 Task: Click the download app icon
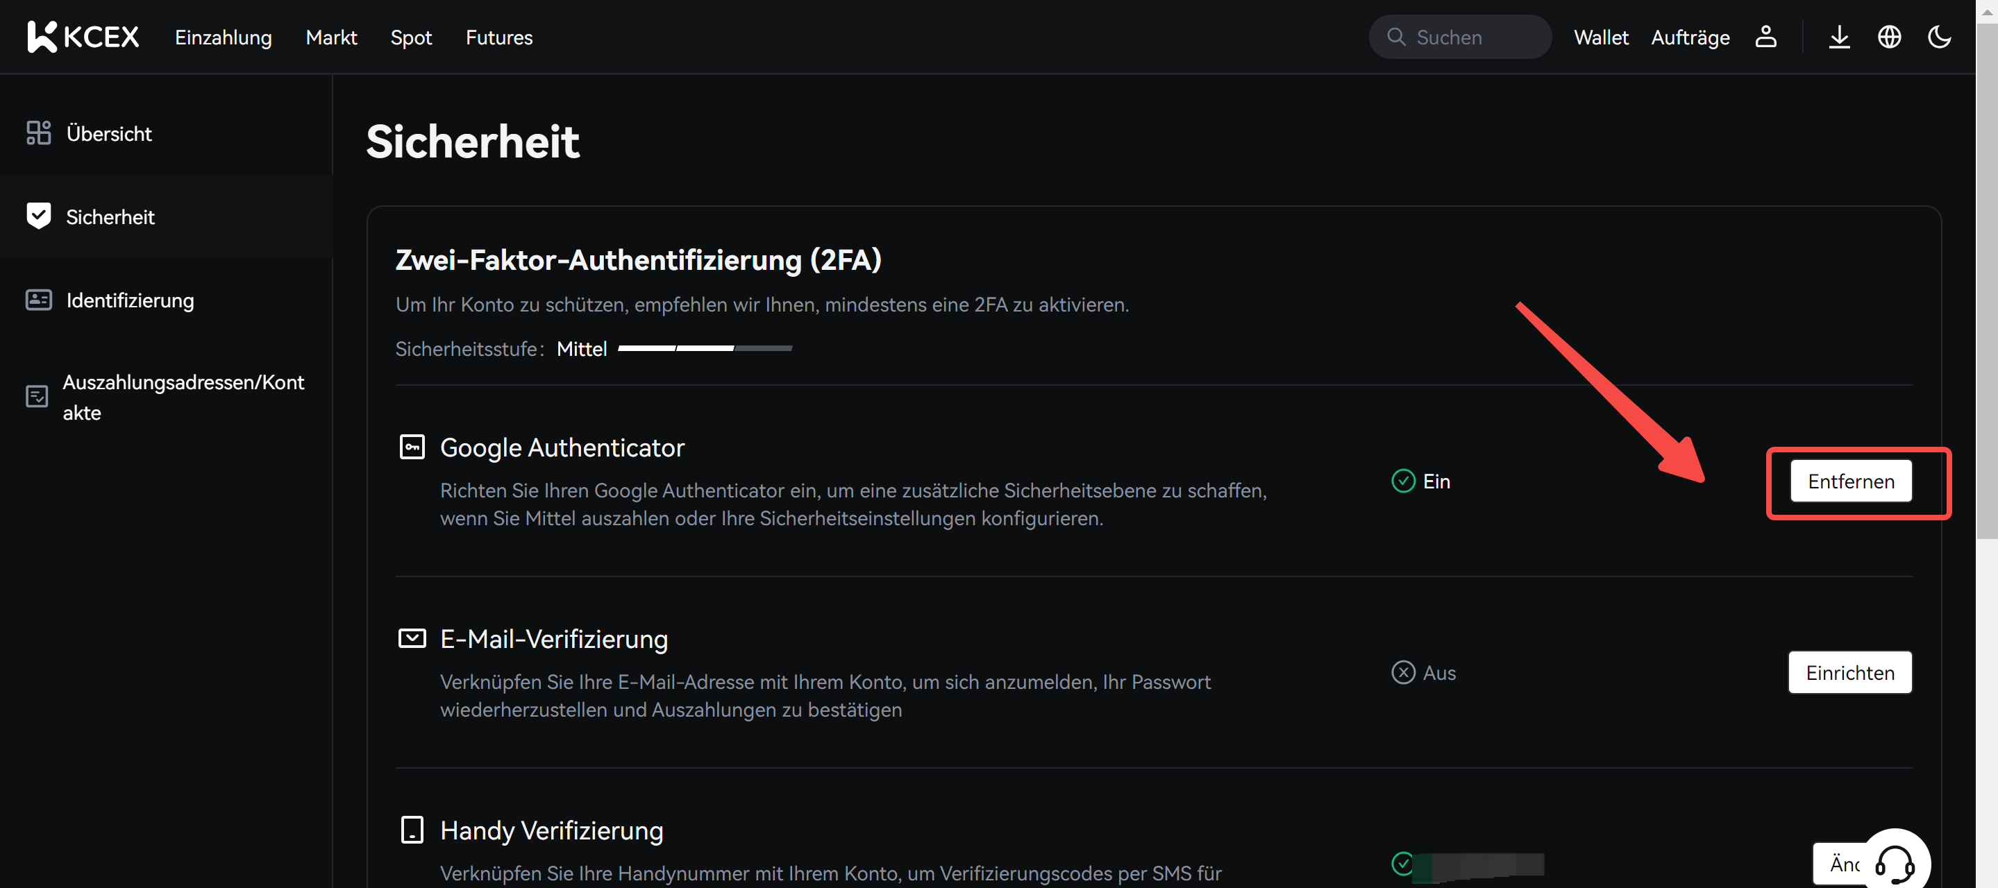[1839, 36]
